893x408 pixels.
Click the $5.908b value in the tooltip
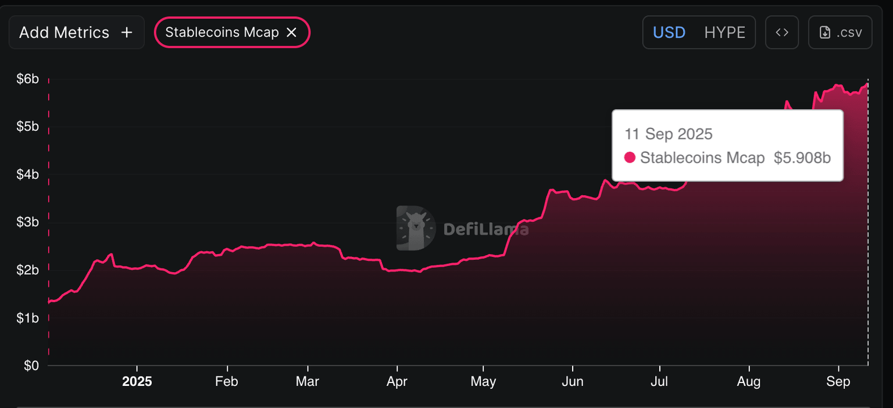[x=802, y=158]
